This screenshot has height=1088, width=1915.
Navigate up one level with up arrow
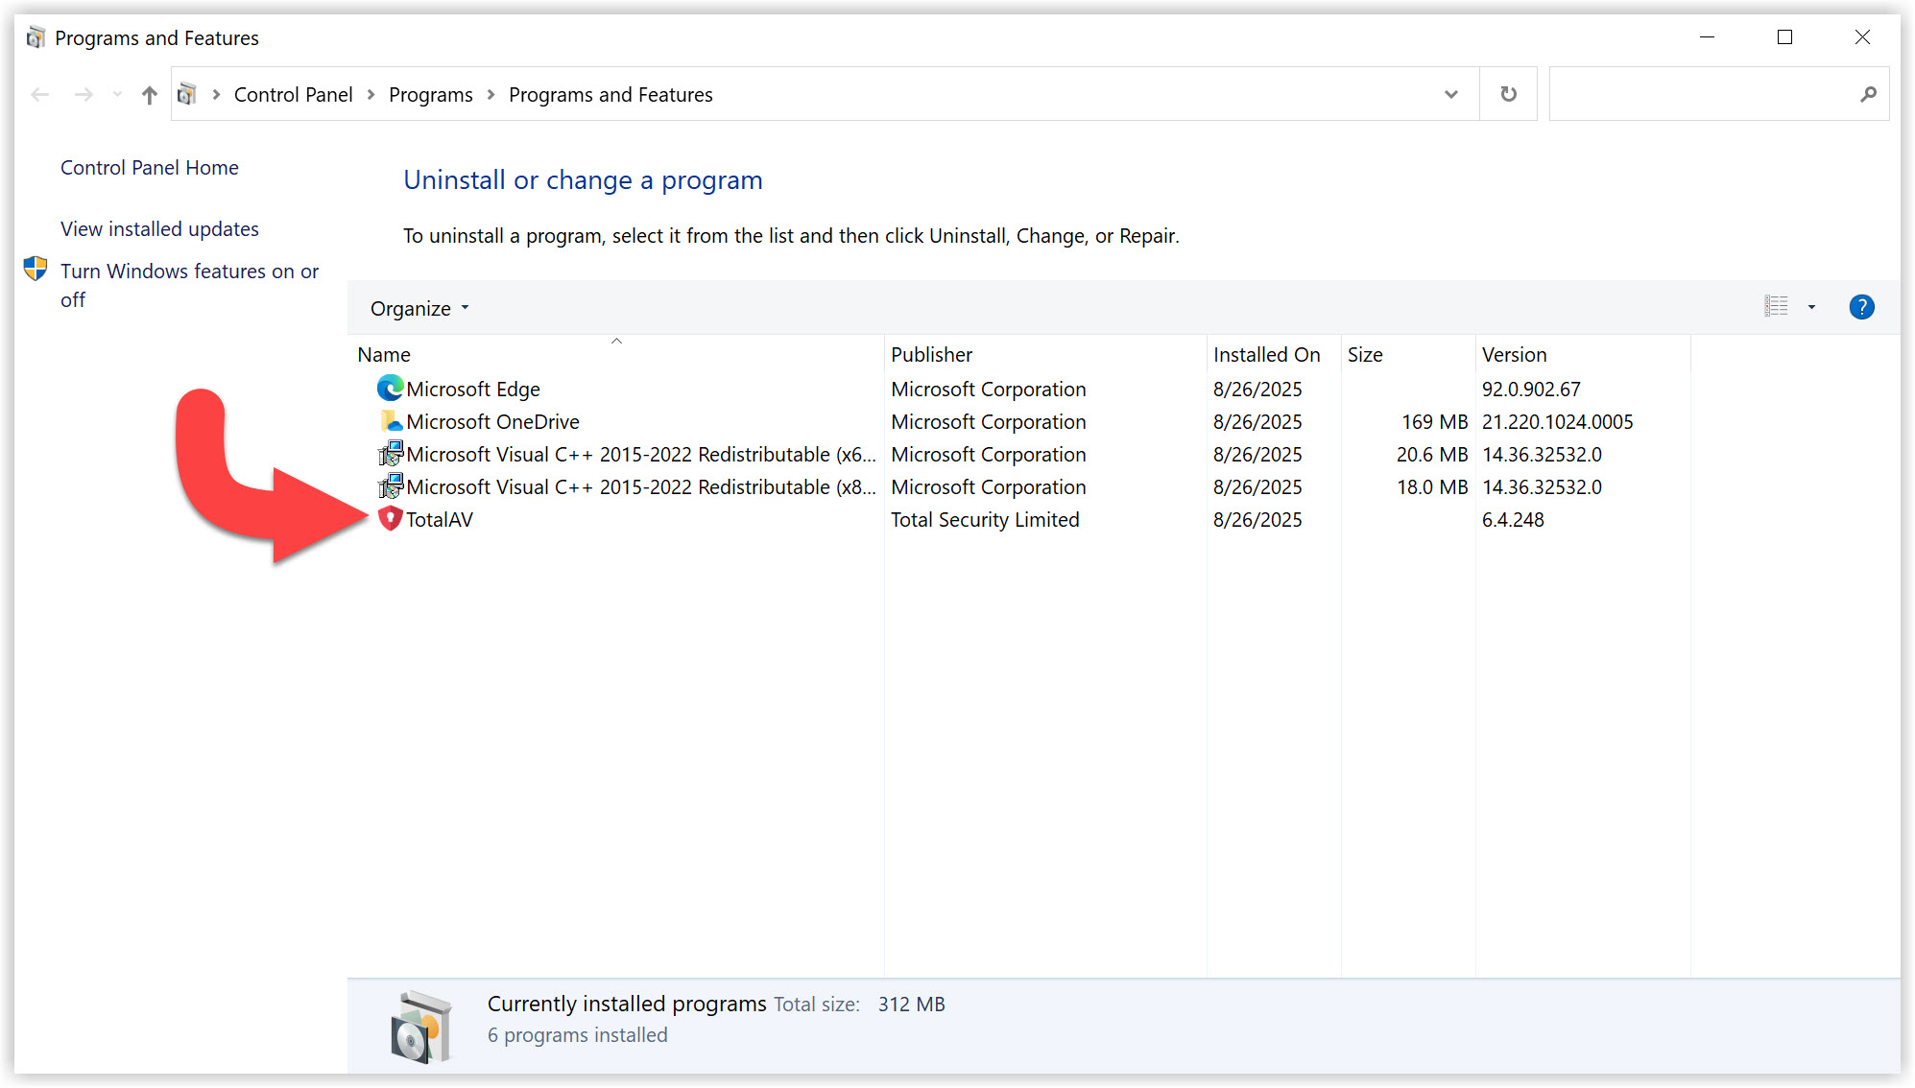coord(149,95)
